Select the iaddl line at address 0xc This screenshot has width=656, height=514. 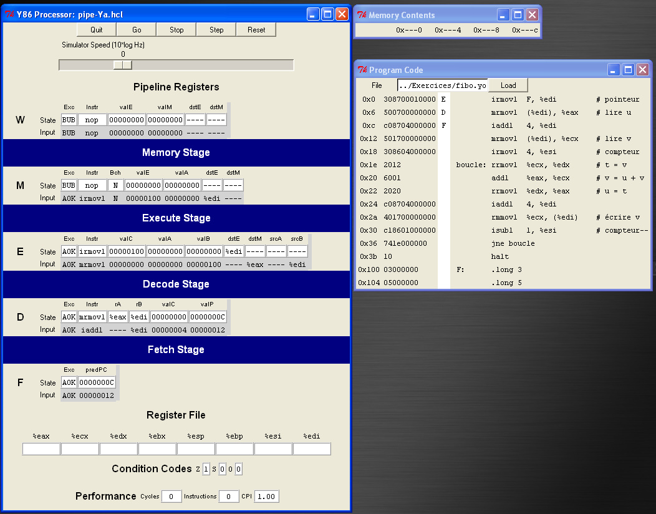[x=503, y=125]
